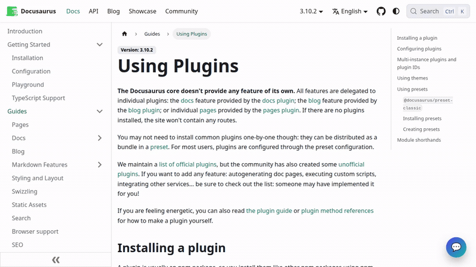This screenshot has height=267, width=476.
Task: Open the 3.10.2 version dropdown
Action: pyautogui.click(x=311, y=11)
